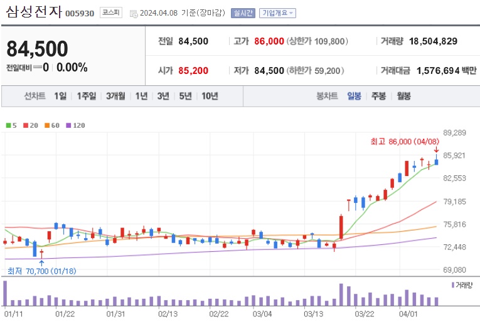Select the 3년 line chart period
This screenshot has height=322, width=480.
(x=163, y=96)
